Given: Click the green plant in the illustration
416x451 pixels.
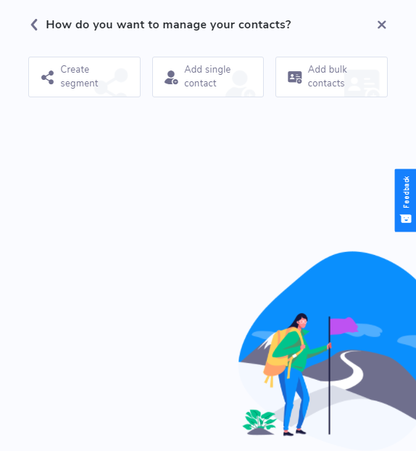Looking at the screenshot, I should [259, 420].
